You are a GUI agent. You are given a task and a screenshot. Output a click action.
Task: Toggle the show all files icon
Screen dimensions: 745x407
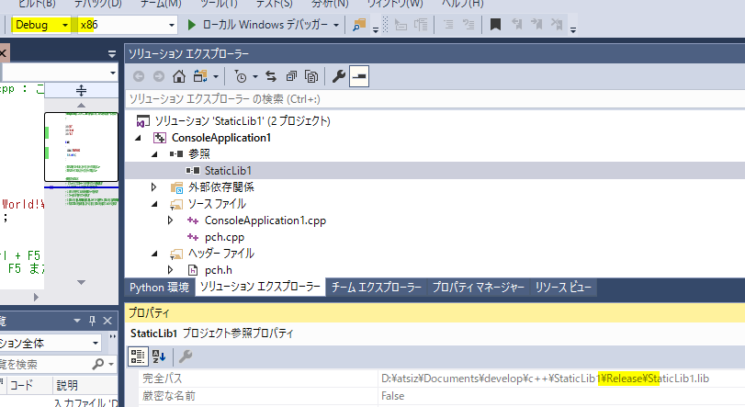point(311,76)
